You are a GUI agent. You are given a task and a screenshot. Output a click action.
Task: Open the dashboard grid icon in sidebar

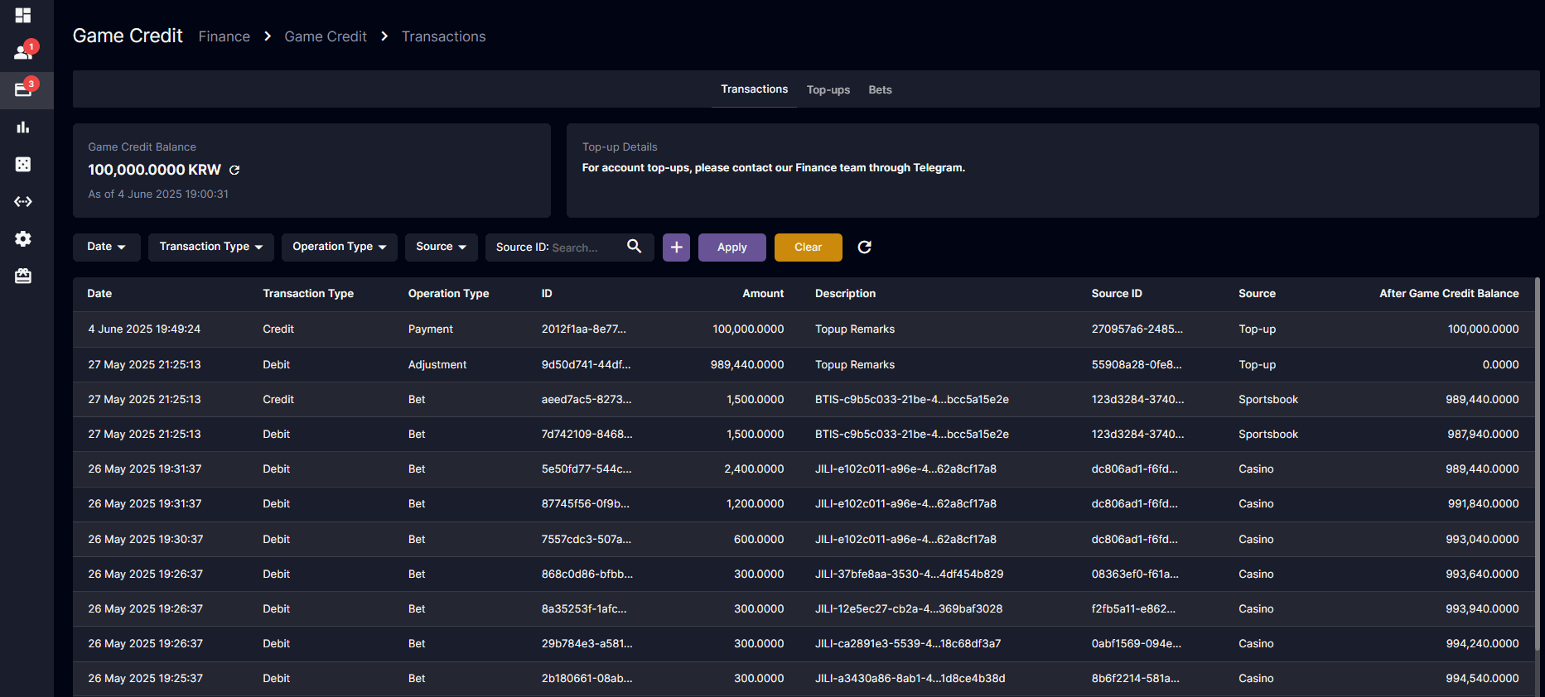(23, 15)
